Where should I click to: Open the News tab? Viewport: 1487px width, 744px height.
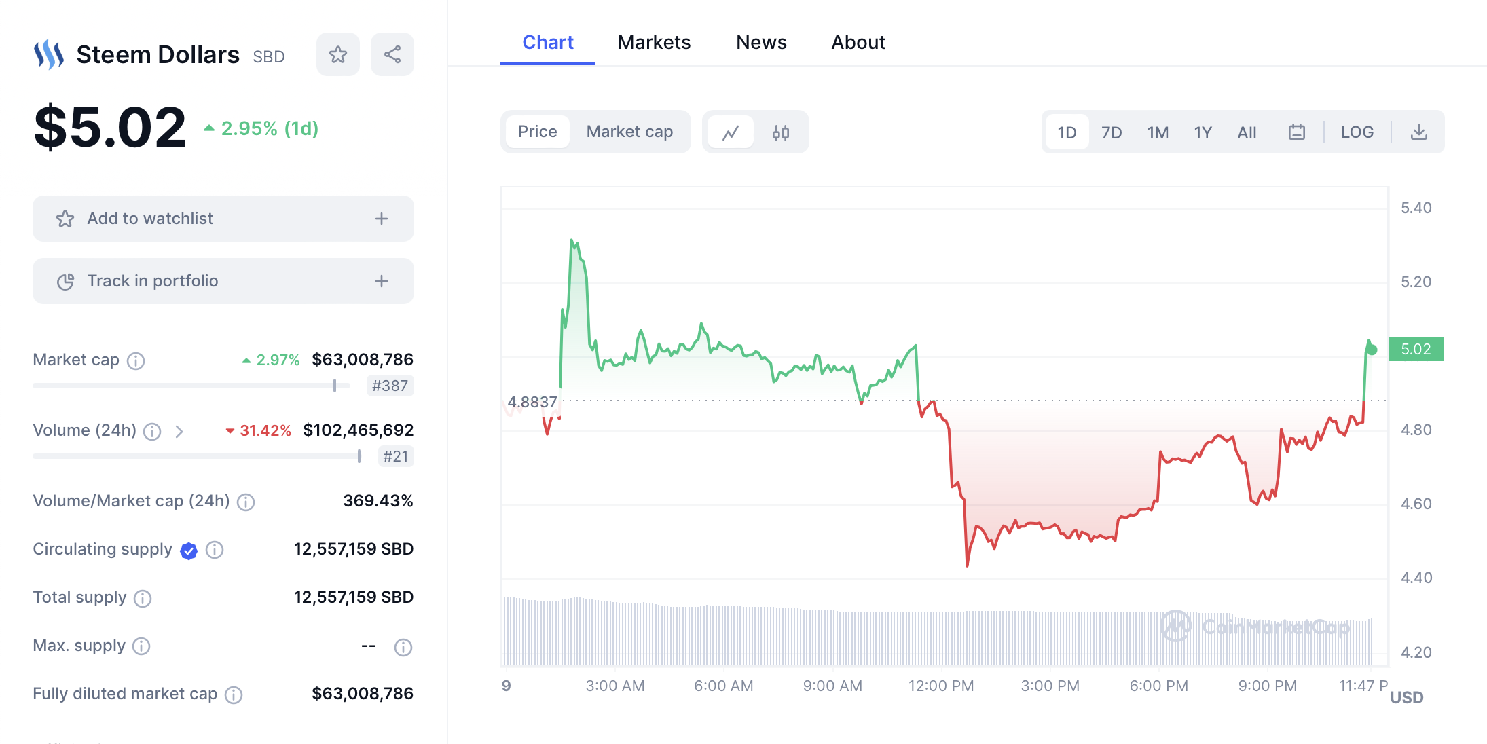click(761, 42)
